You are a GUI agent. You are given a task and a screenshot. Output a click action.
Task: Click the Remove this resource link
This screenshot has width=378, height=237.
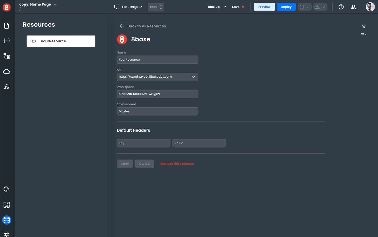click(177, 164)
